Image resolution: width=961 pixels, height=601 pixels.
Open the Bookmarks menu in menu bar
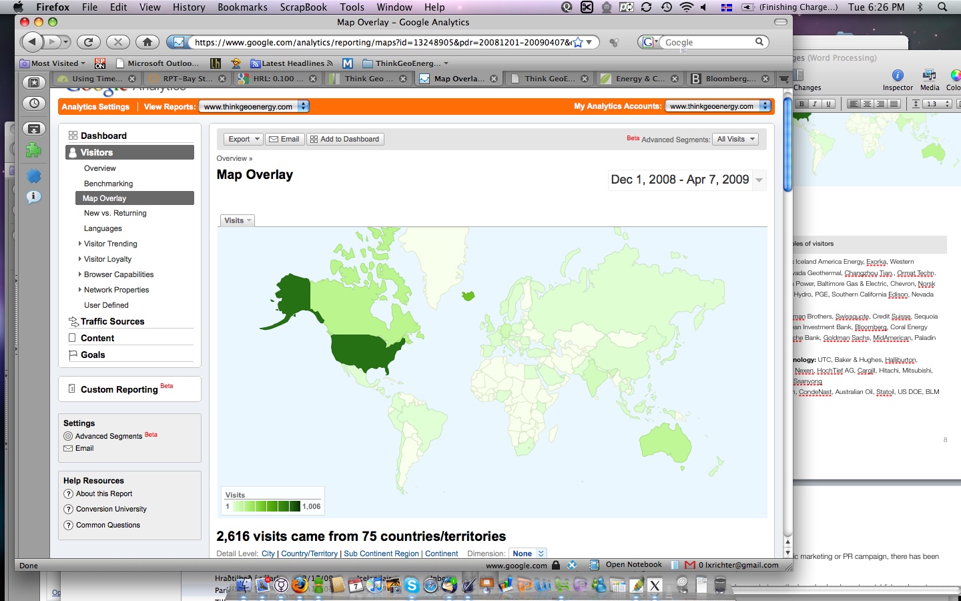(x=242, y=7)
